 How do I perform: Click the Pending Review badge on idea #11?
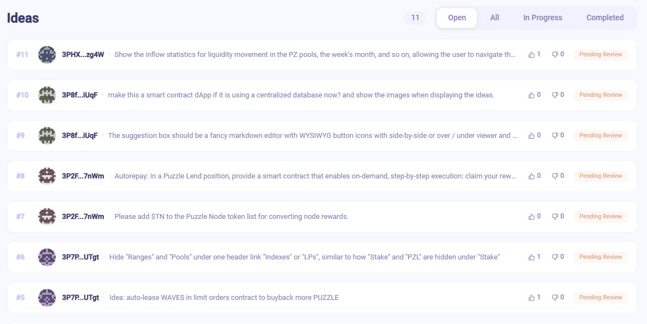[601, 54]
